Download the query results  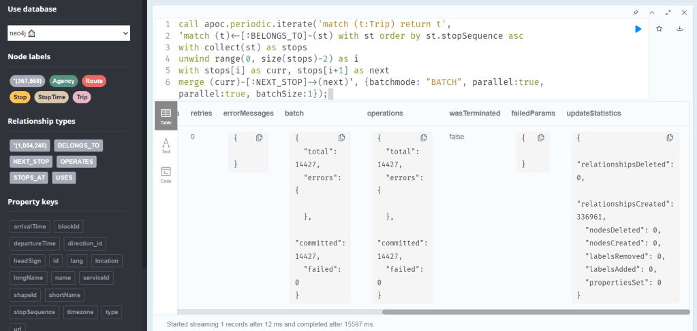tap(680, 29)
